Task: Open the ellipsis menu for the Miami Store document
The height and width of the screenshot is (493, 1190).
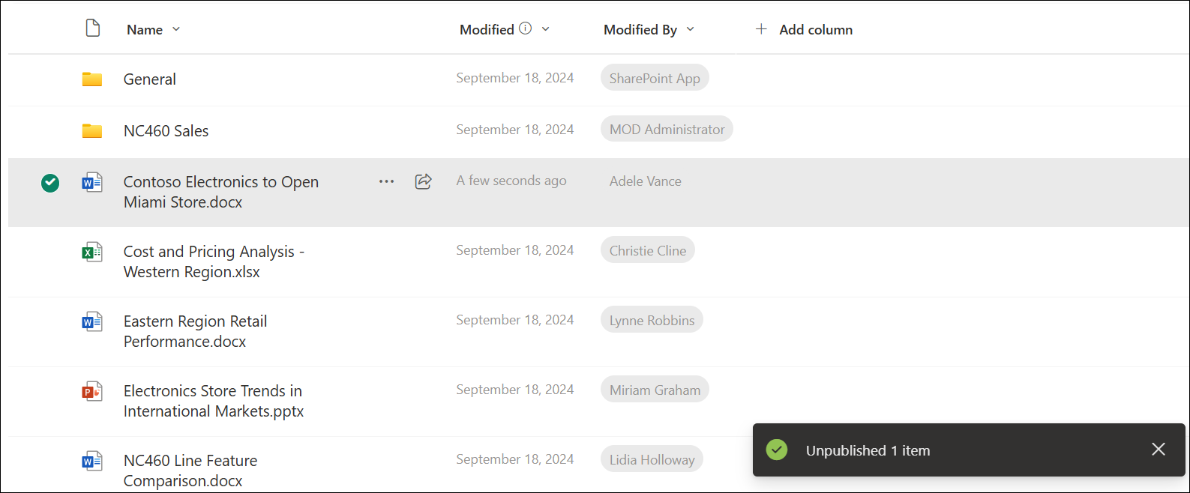Action: point(386,181)
